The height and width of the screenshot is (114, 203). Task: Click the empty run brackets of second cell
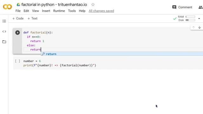[17, 61]
